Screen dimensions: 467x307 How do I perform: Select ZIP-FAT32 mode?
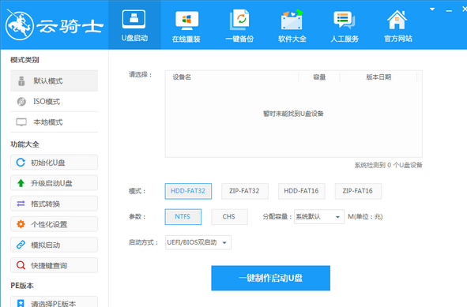[245, 191]
